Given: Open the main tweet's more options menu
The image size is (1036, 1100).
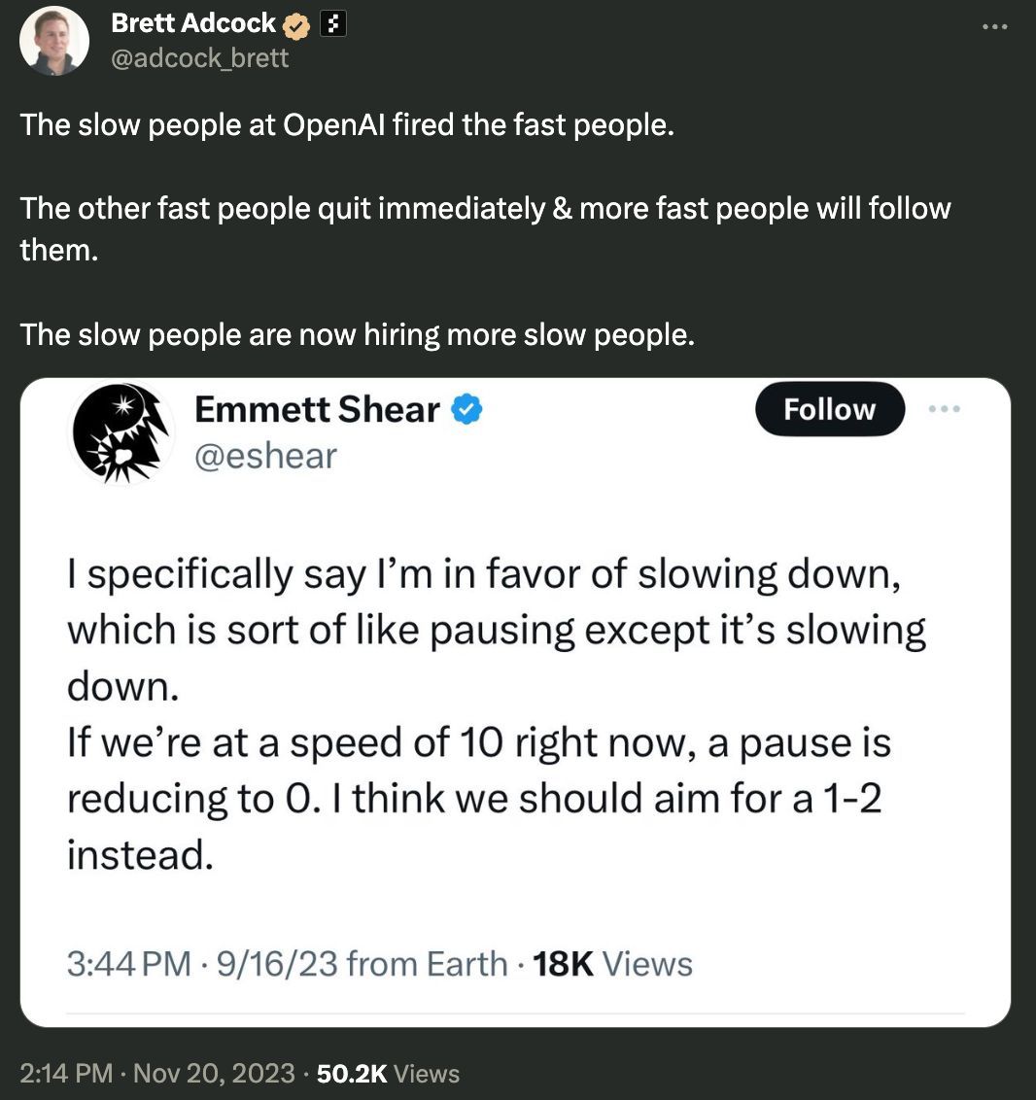Looking at the screenshot, I should coord(994,26).
